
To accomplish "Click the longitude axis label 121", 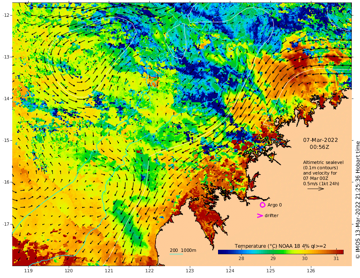I will [109, 271].
